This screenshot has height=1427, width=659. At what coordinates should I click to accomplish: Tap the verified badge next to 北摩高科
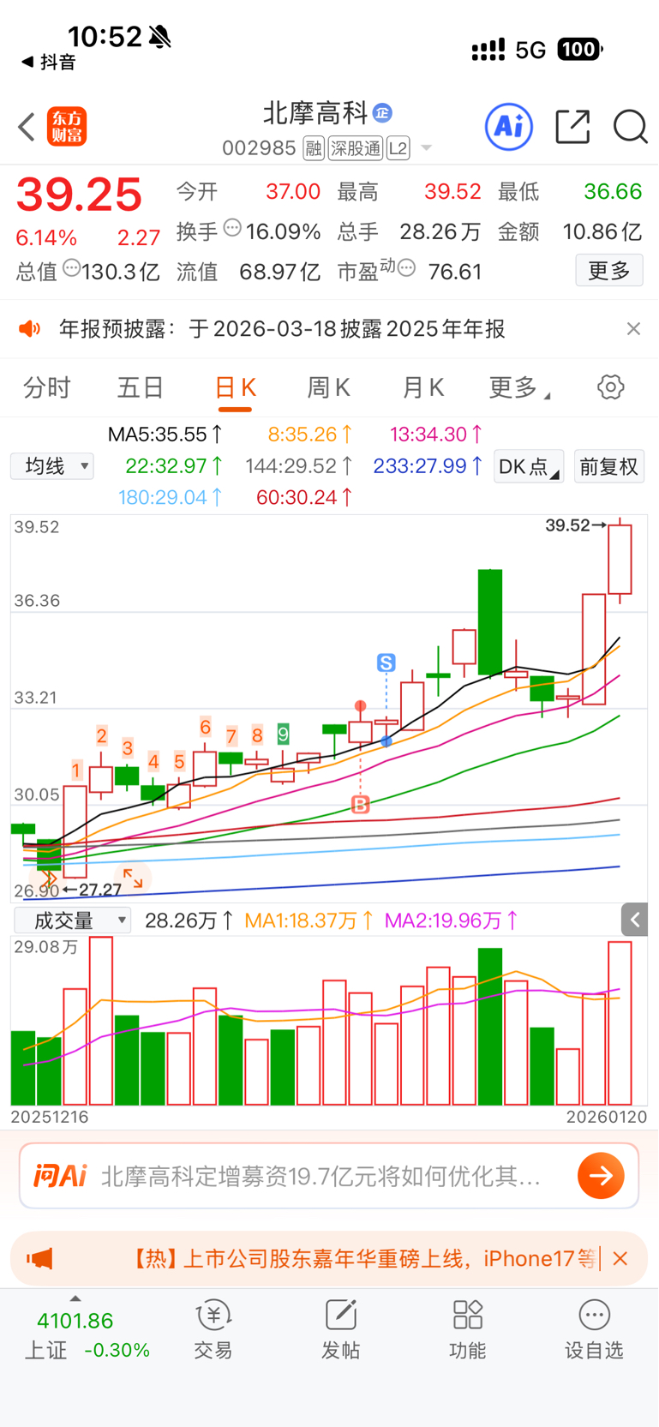coord(382,112)
